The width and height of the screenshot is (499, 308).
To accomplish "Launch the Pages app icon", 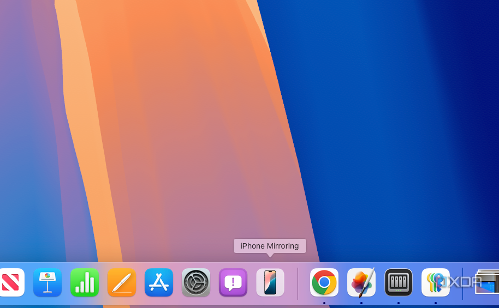I will (122, 282).
